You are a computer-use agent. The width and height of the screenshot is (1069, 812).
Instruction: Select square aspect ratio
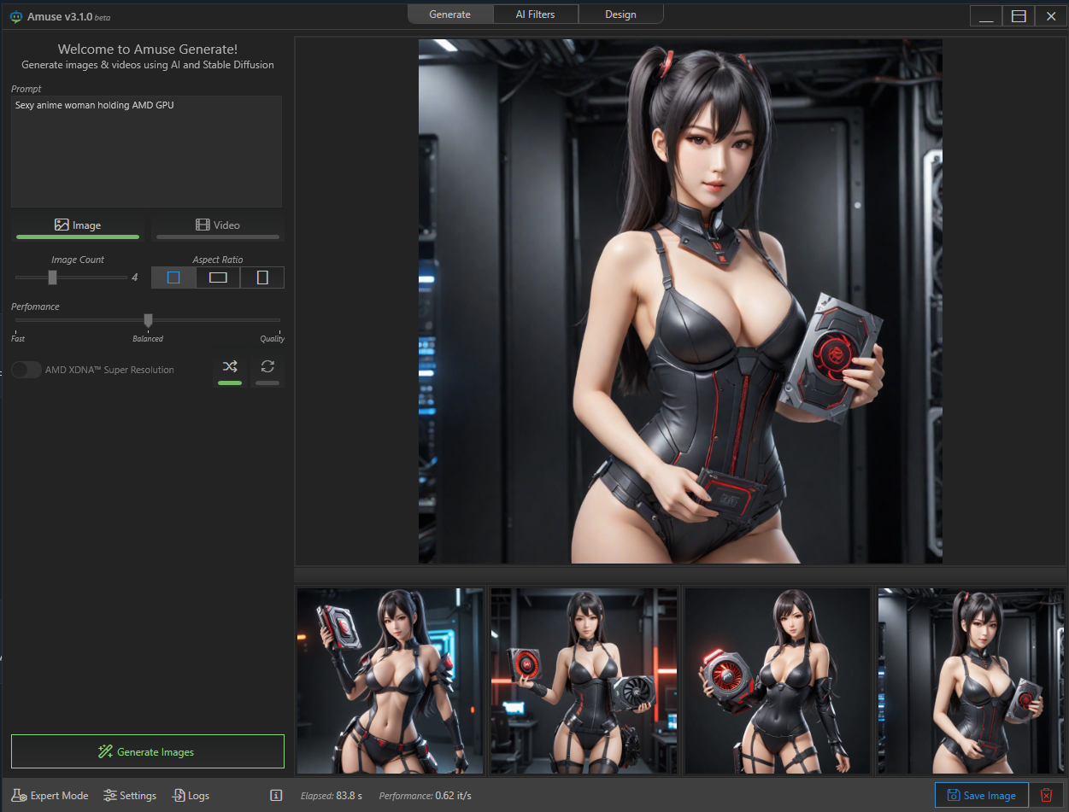[173, 277]
